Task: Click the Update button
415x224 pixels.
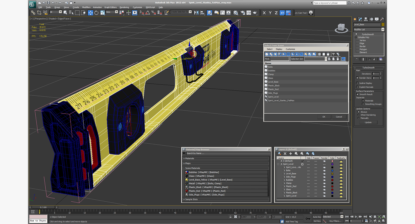Action: 368,122
